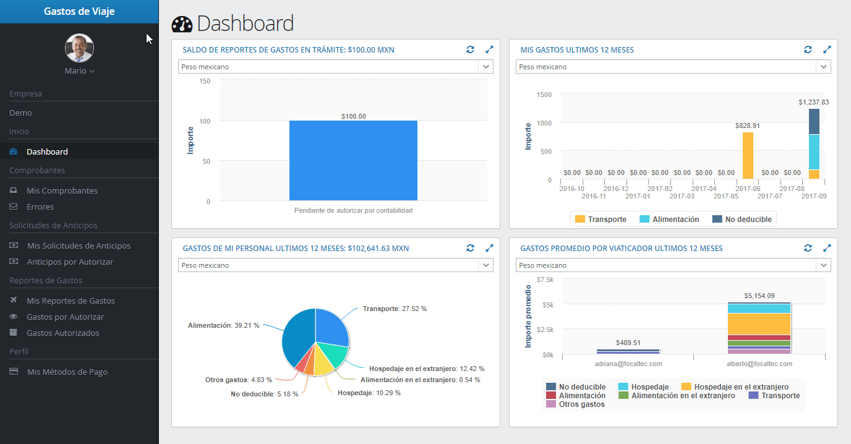Toggle Transporte series in Mis Gastos legend
Image resolution: width=851 pixels, height=444 pixels.
pos(601,219)
